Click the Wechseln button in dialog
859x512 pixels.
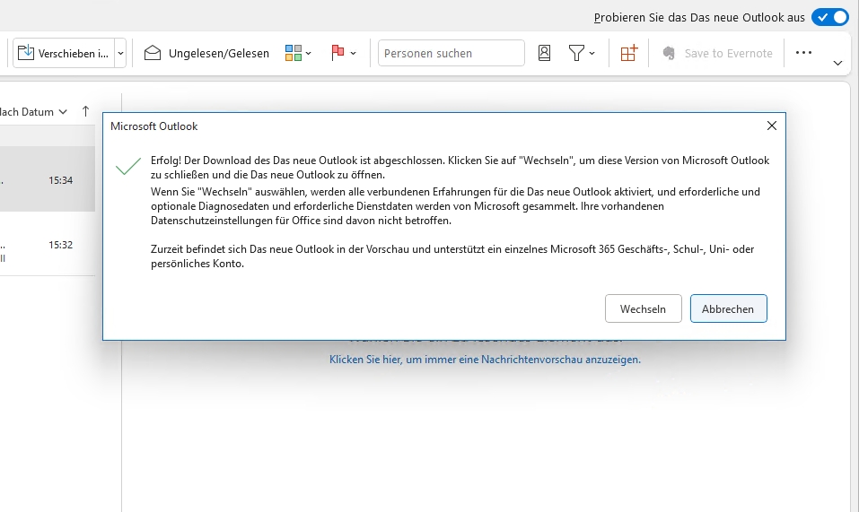click(644, 308)
